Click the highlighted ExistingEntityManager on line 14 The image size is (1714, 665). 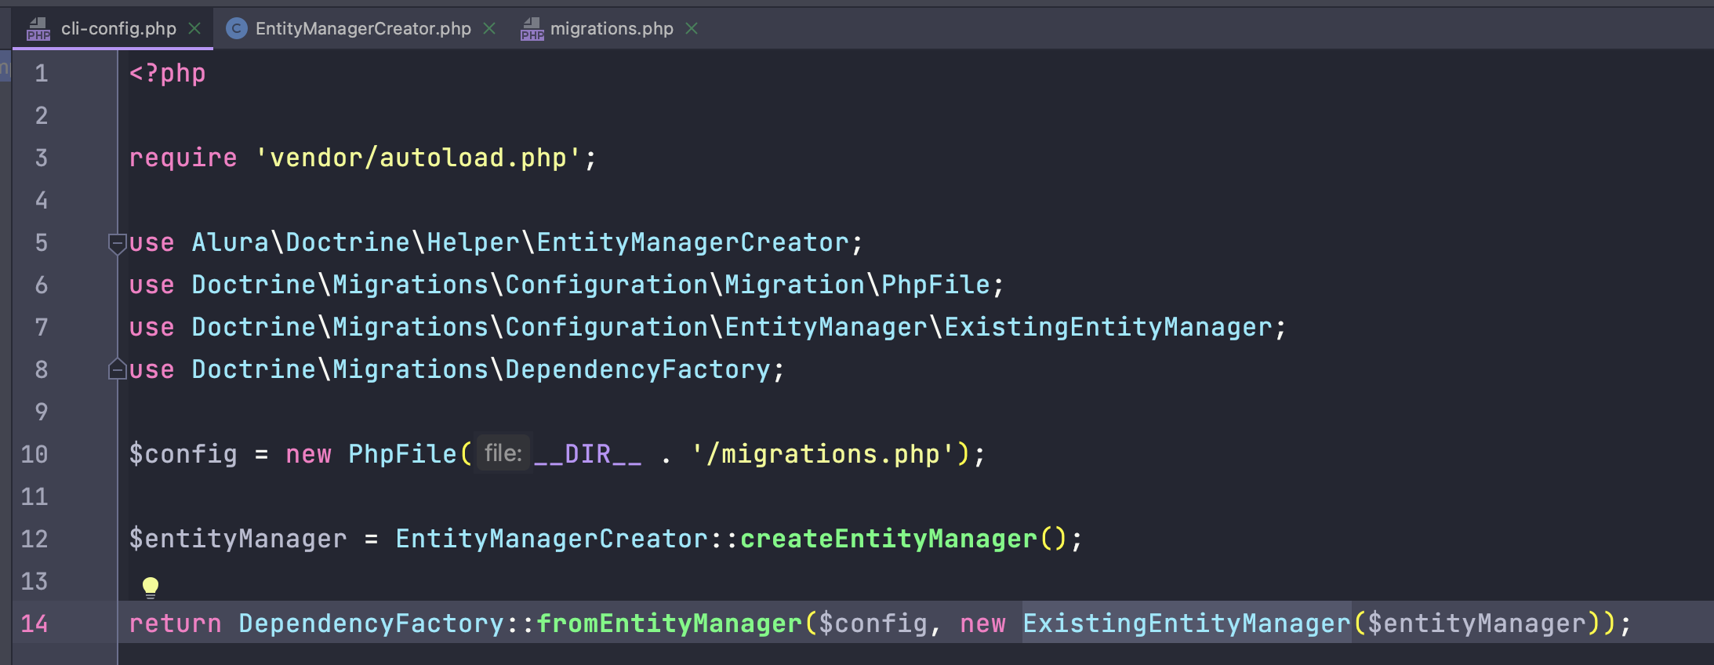(1187, 623)
